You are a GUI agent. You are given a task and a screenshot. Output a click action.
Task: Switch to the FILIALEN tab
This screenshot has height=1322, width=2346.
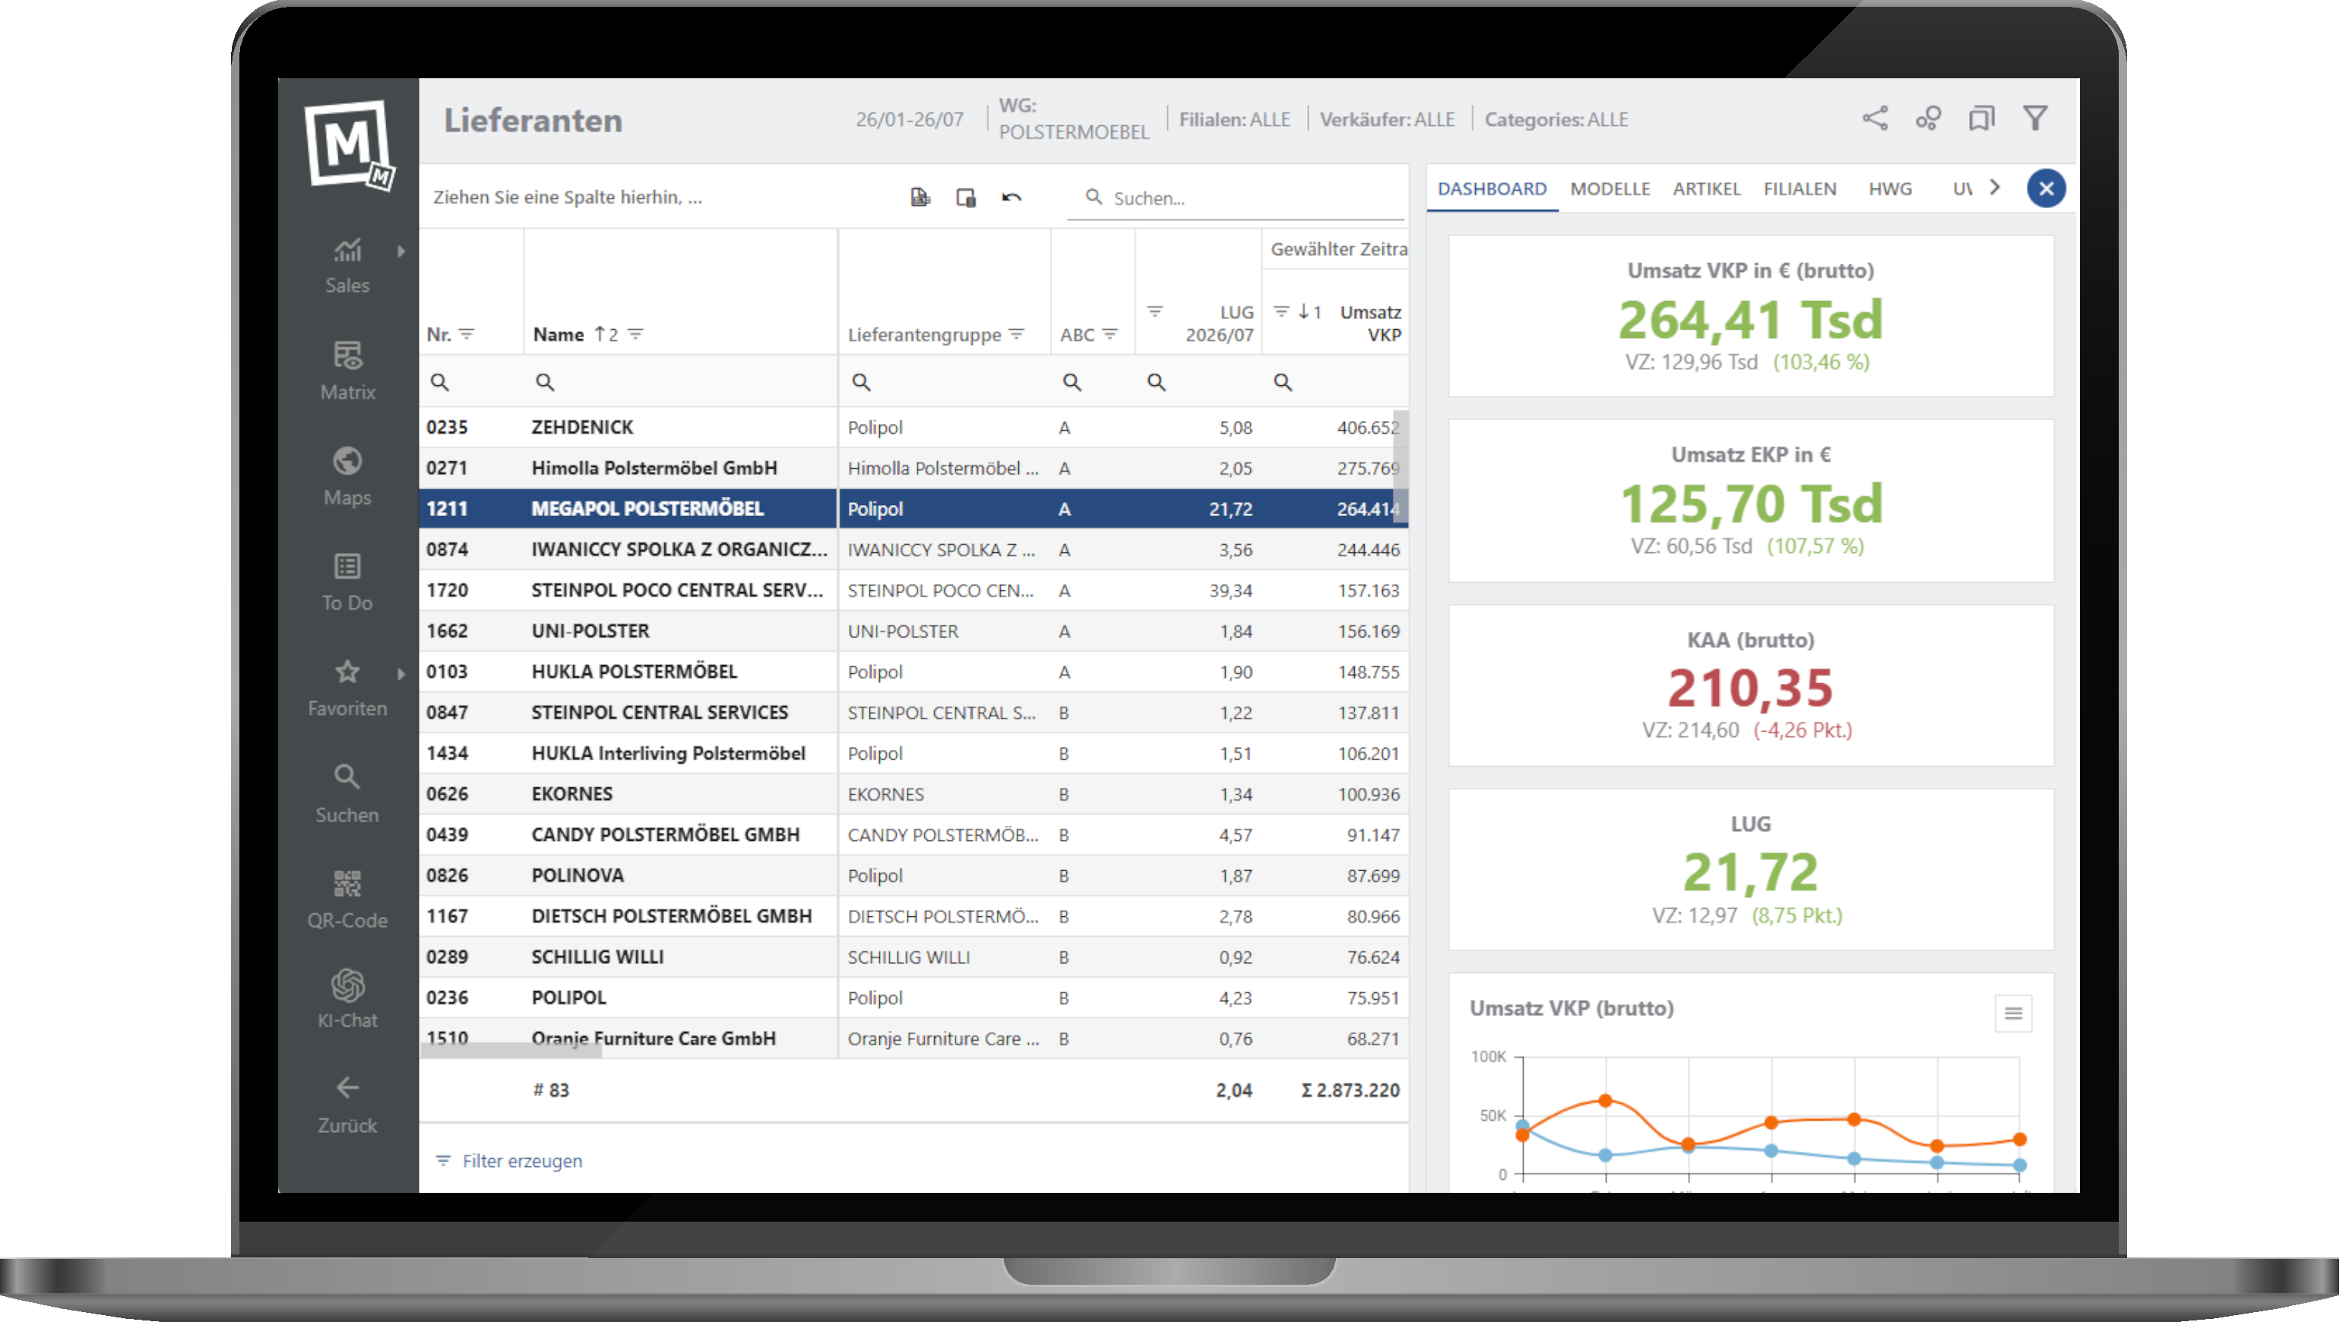[1799, 188]
